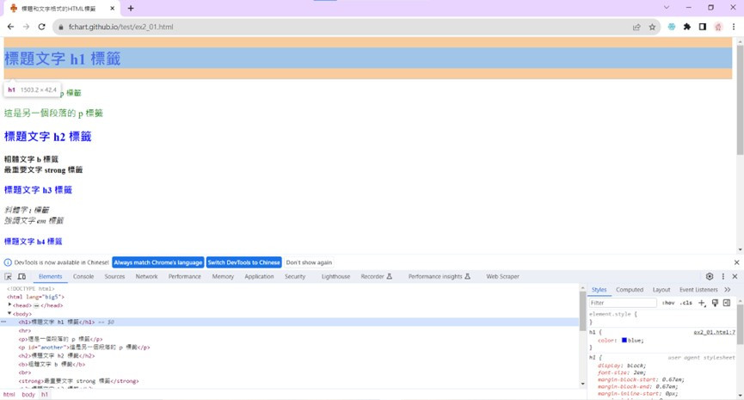
Task: Switch to the Performance tab
Action: [185, 277]
